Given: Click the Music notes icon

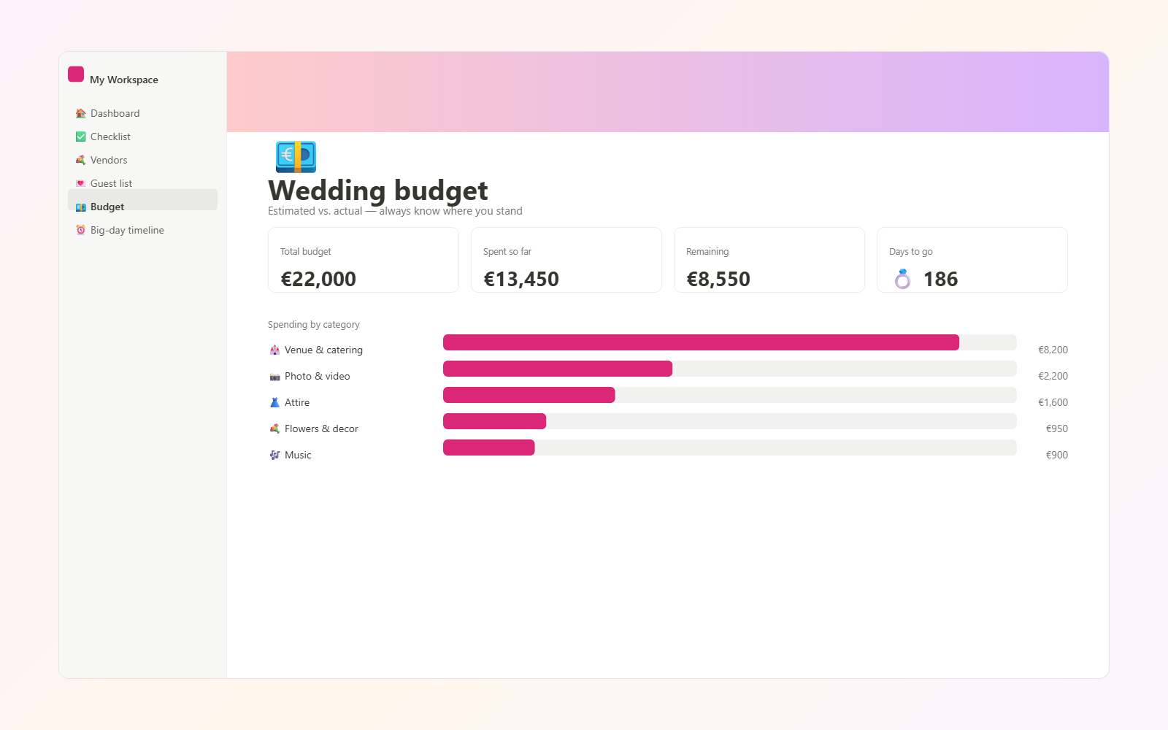Looking at the screenshot, I should 274,455.
